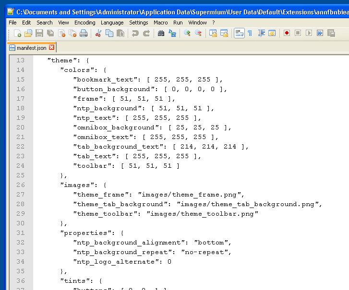
Task: Toggle the indent guide toolbar button
Action: 261,33
